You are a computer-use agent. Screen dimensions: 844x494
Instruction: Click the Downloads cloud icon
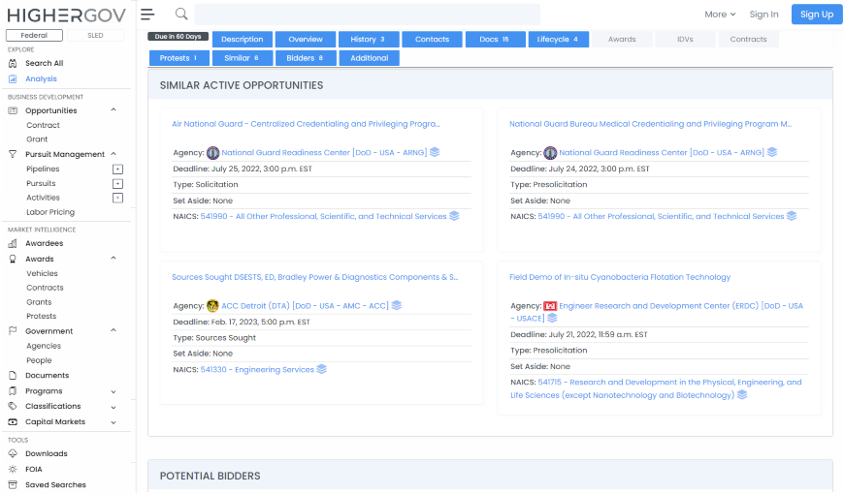click(13, 453)
